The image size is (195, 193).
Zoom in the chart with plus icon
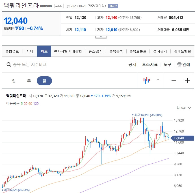tap(187, 81)
